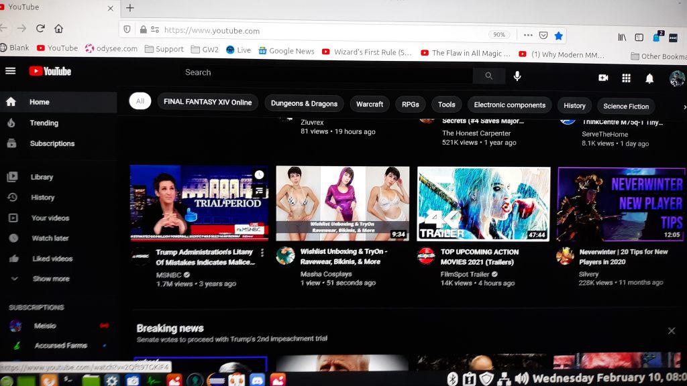687x386 pixels.
Task: Expand sidebar with Show more
Action: click(x=51, y=279)
